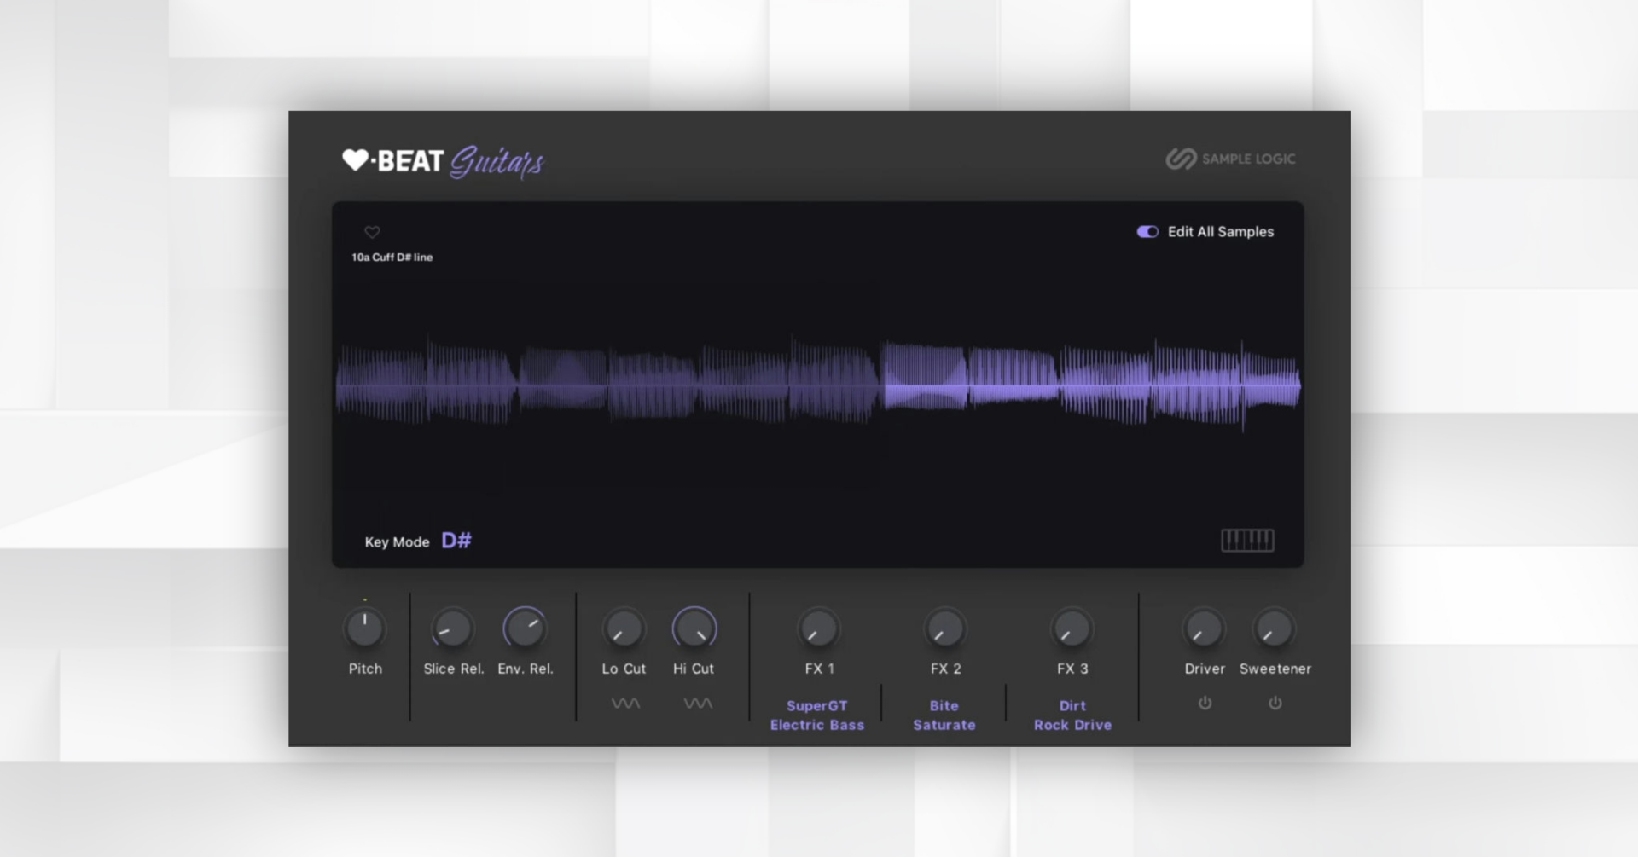Open the keyboard icon in waveform display

point(1247,541)
